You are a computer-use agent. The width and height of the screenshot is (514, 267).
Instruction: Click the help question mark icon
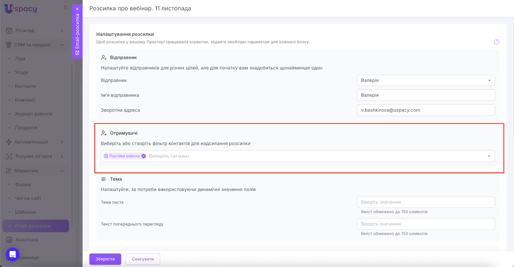[496, 42]
